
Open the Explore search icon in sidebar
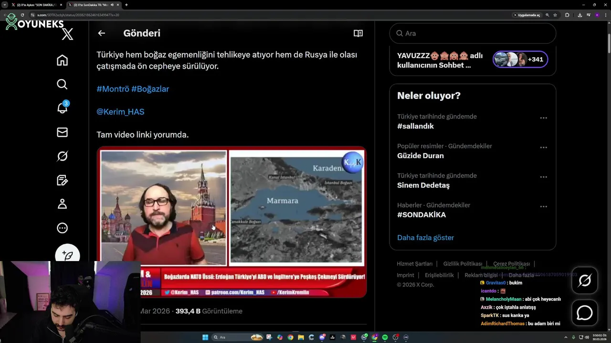62,84
